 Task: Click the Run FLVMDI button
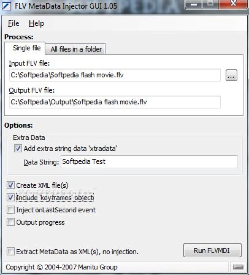coord(212,250)
